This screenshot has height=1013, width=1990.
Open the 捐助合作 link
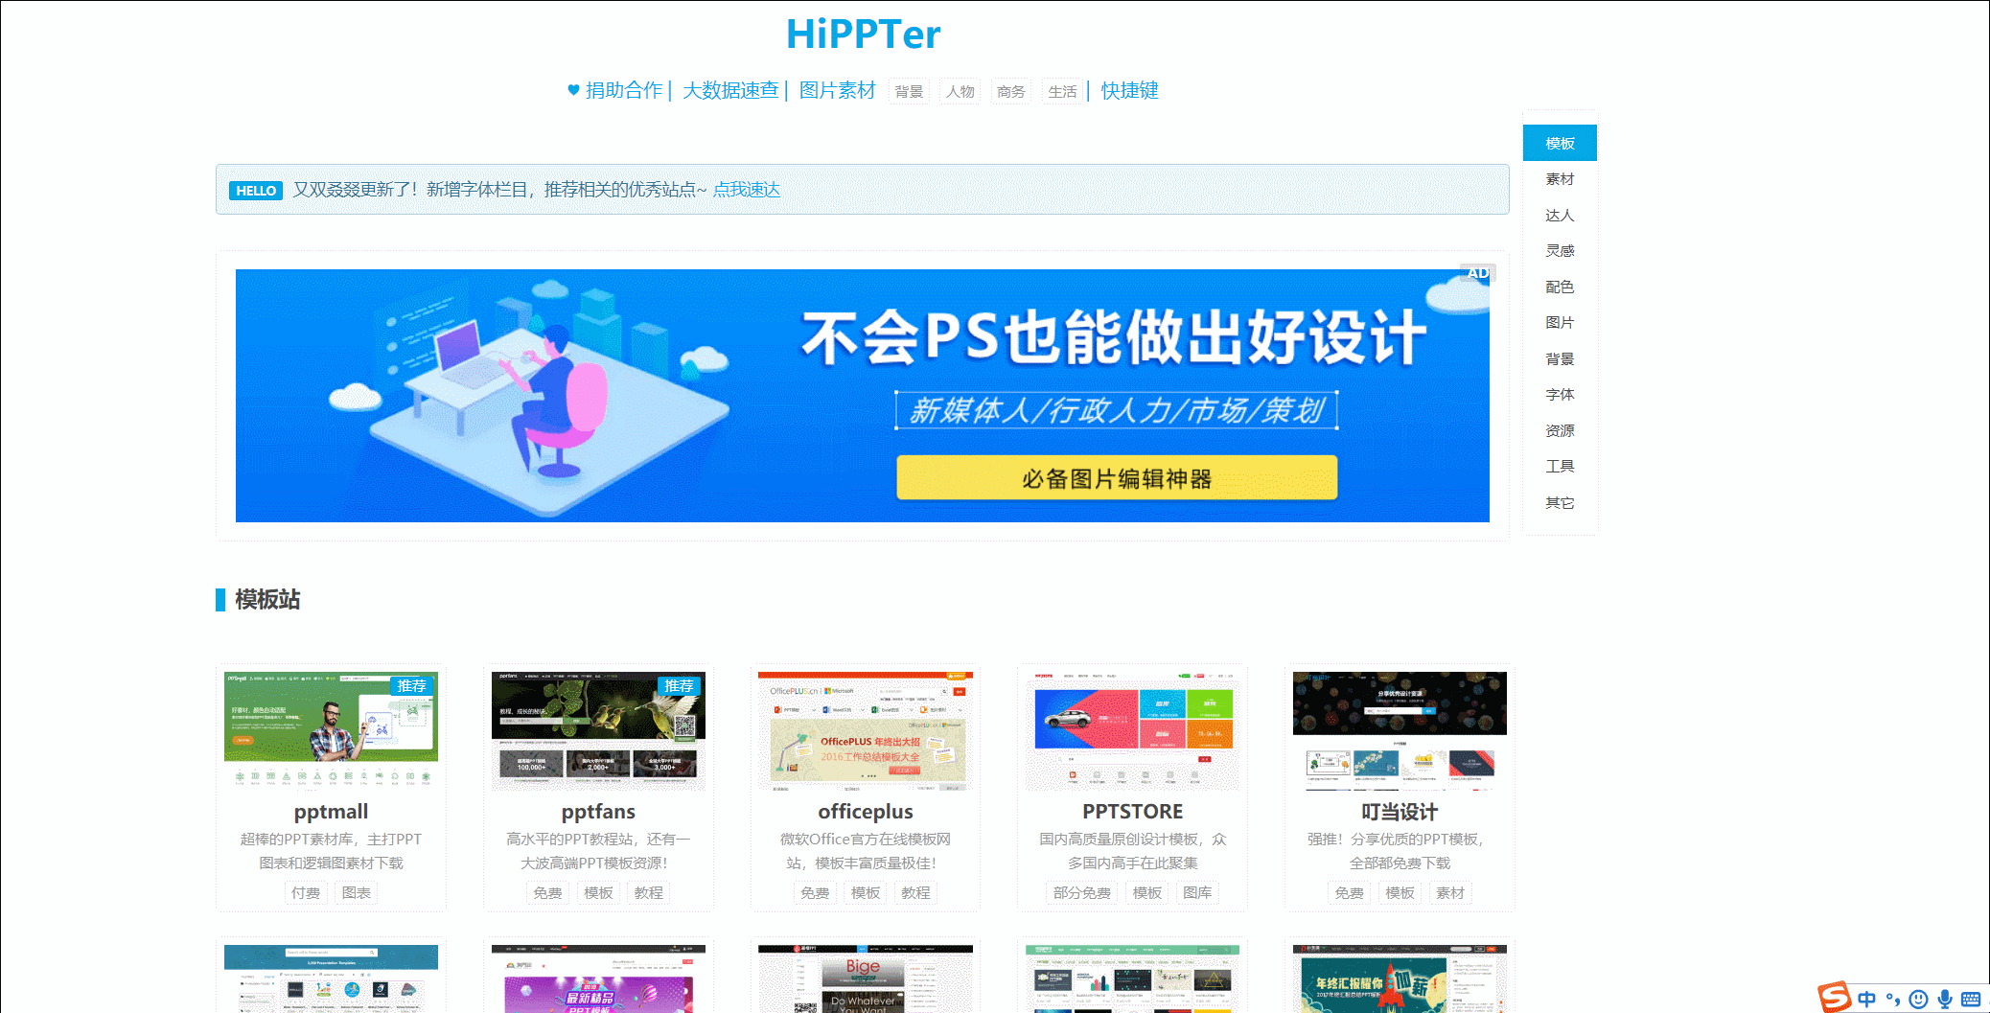(x=624, y=90)
